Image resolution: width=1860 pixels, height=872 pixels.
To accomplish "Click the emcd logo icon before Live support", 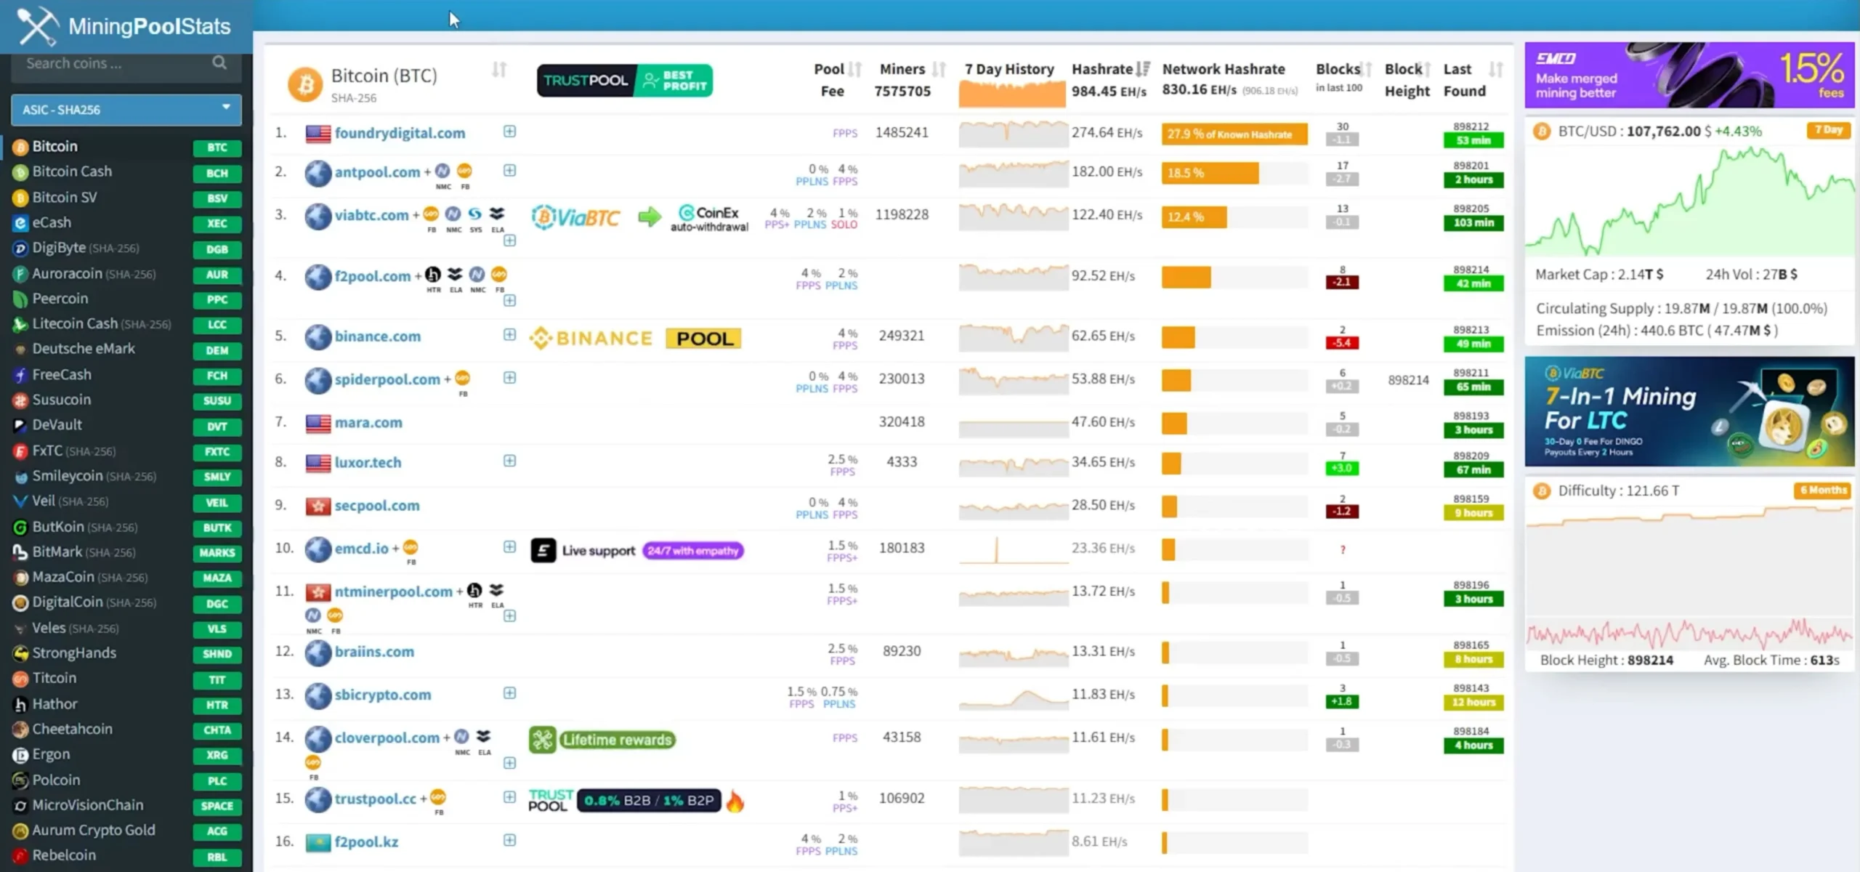I will pyautogui.click(x=543, y=551).
